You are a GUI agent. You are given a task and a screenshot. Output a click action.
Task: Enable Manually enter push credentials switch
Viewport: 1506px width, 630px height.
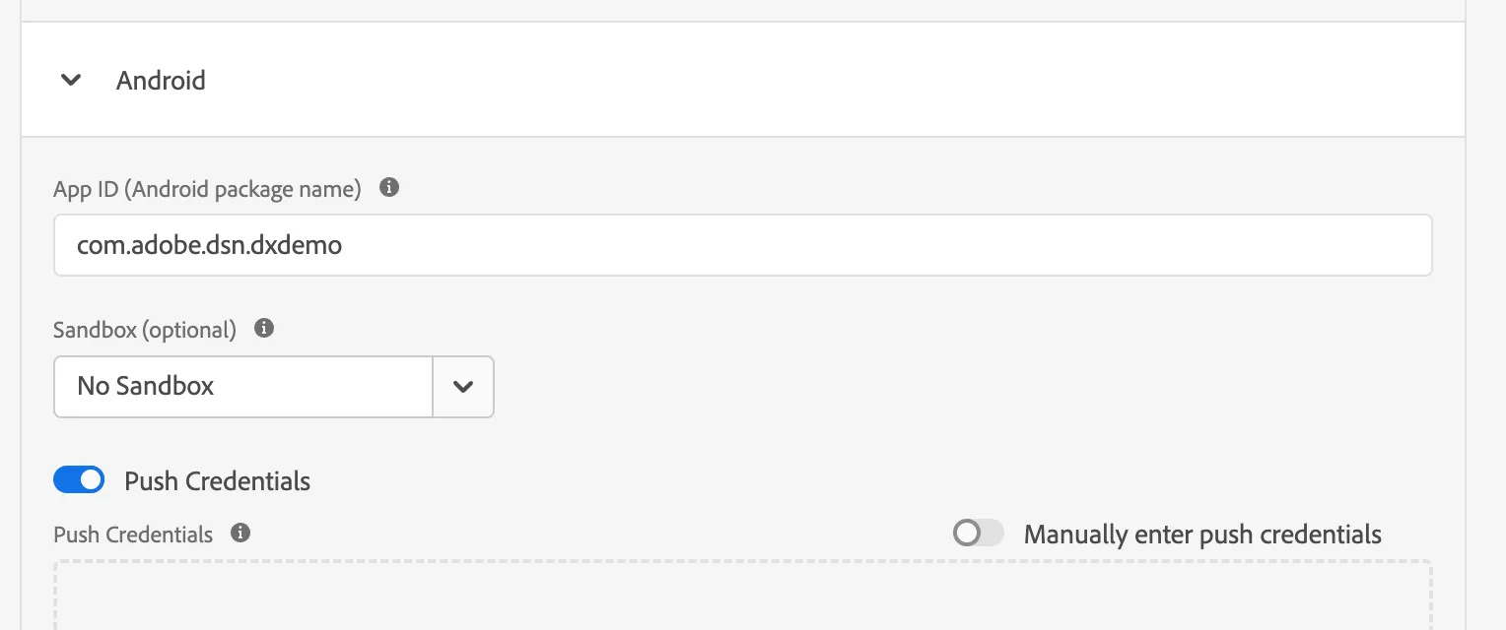click(978, 534)
